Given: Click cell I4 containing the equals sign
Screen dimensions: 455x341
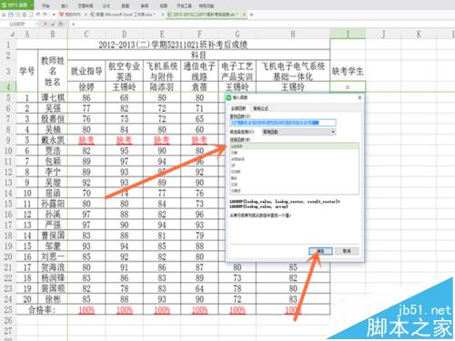Looking at the screenshot, I should [348, 87].
